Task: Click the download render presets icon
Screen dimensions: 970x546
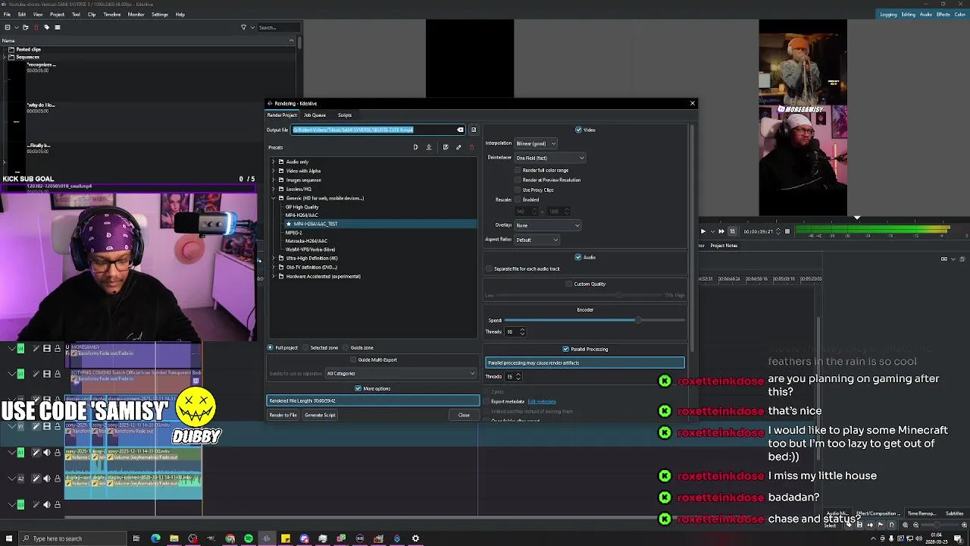Action: pyautogui.click(x=429, y=147)
